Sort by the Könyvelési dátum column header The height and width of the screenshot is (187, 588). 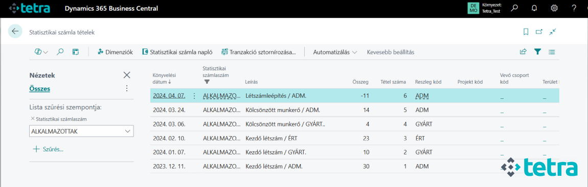[x=164, y=78]
